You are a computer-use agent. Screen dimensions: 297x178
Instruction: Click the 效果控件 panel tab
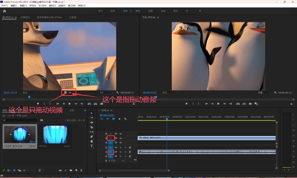(25, 17)
